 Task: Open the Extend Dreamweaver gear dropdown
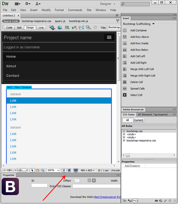28,4
